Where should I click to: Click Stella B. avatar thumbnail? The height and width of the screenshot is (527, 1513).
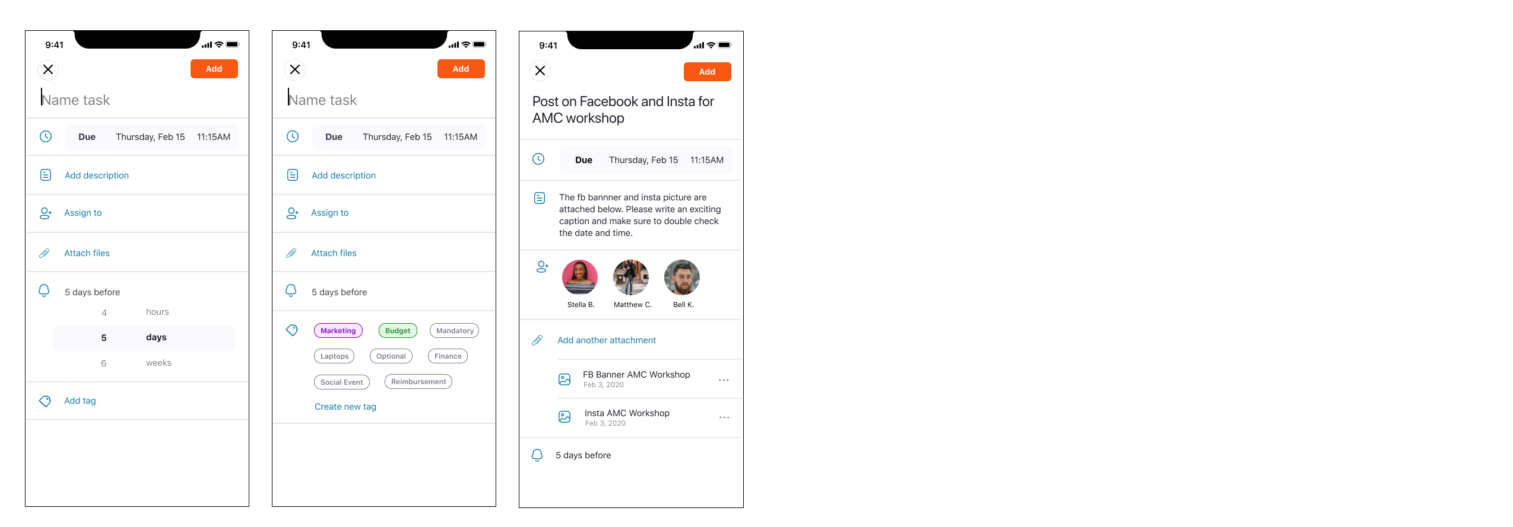(580, 277)
